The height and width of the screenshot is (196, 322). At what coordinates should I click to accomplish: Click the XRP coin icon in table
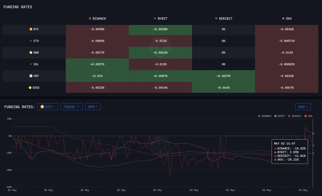click(x=31, y=76)
